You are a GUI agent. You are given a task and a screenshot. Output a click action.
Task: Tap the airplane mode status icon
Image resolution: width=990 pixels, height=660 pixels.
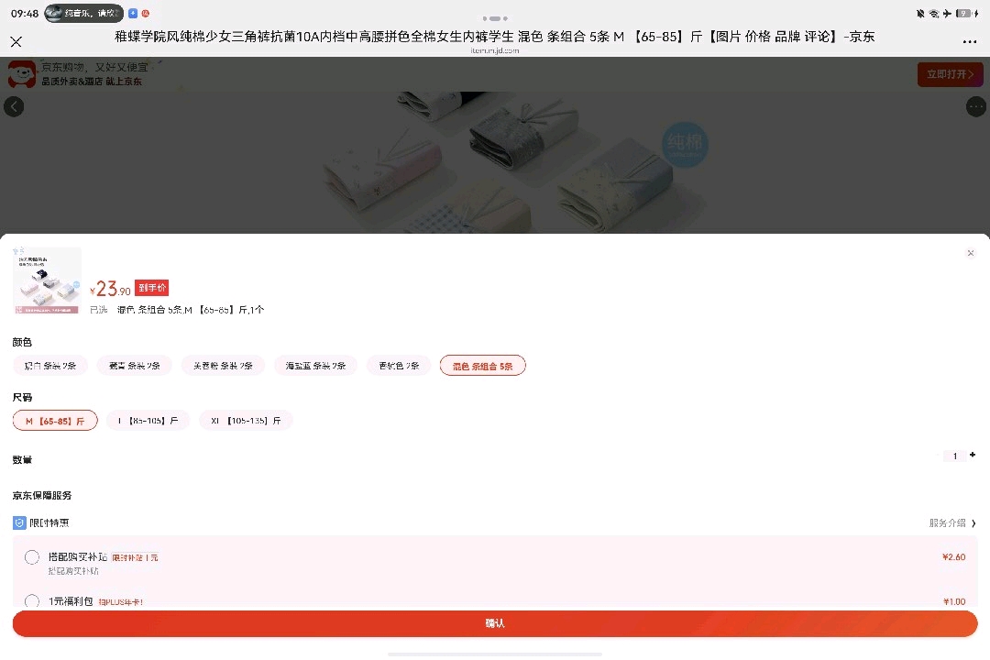(x=947, y=13)
